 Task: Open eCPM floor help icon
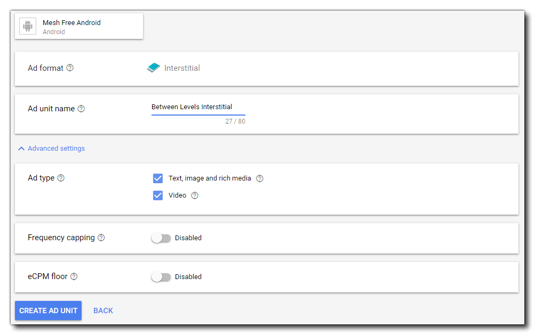(74, 276)
